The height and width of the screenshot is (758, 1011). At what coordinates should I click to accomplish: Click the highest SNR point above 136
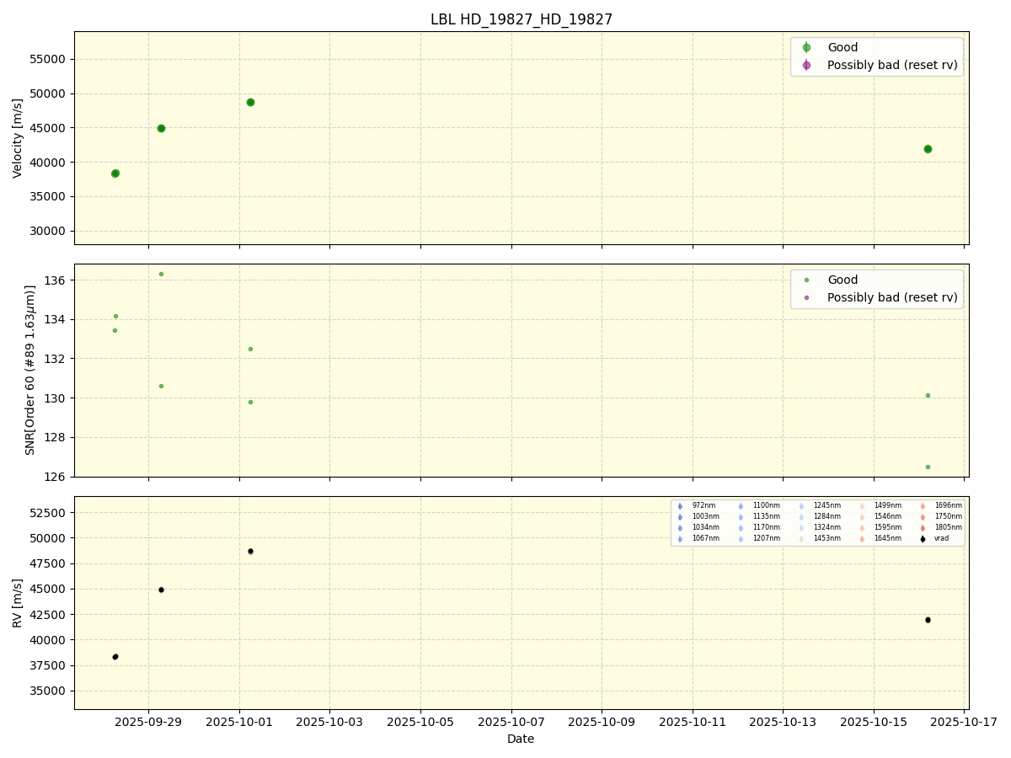[161, 274]
